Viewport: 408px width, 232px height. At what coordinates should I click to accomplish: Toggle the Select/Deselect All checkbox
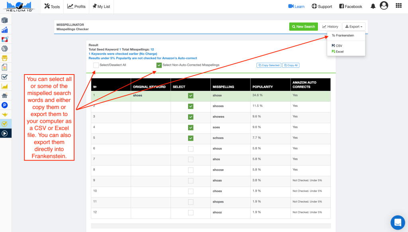pos(96,65)
